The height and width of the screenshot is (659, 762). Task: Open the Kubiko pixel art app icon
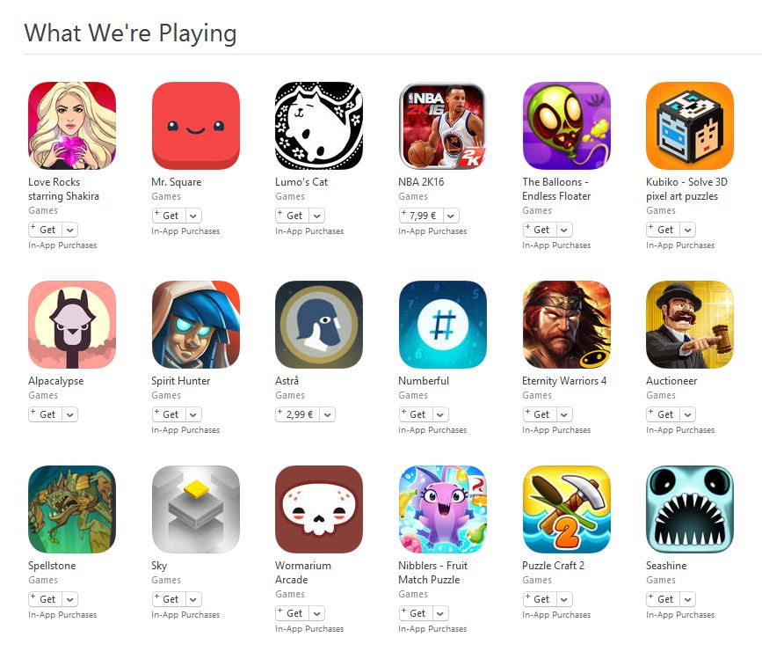(690, 126)
